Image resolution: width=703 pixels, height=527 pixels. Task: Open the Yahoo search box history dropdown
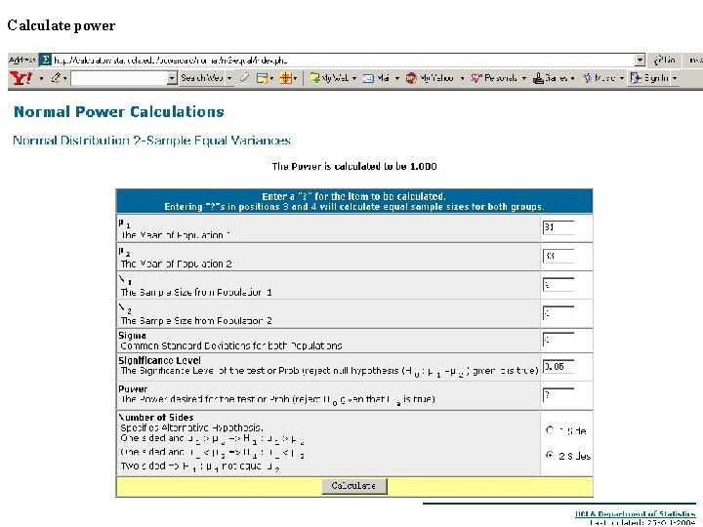[172, 78]
